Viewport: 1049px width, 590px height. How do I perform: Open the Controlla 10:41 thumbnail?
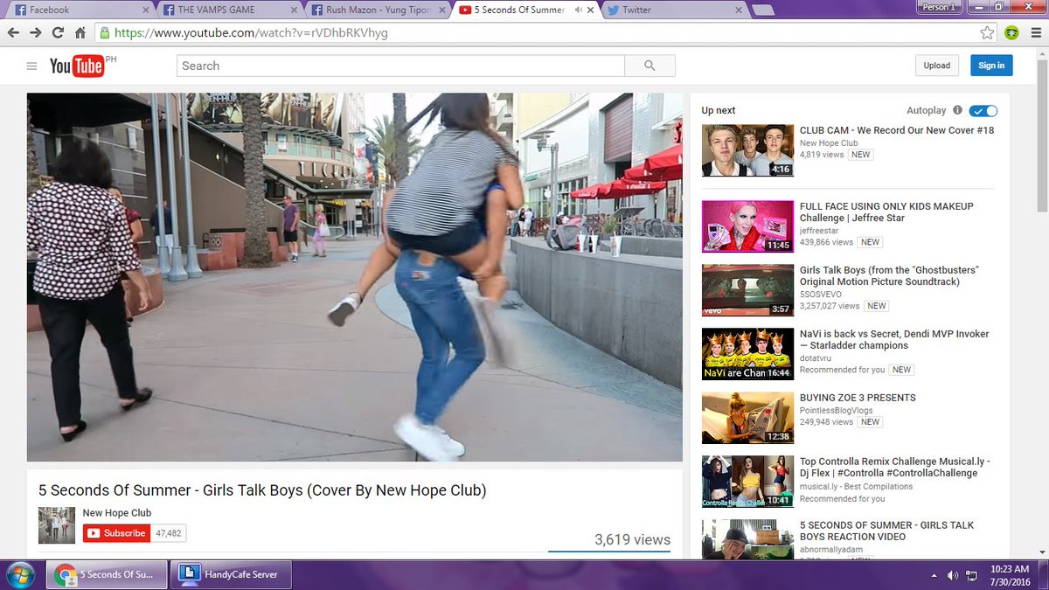pos(747,482)
